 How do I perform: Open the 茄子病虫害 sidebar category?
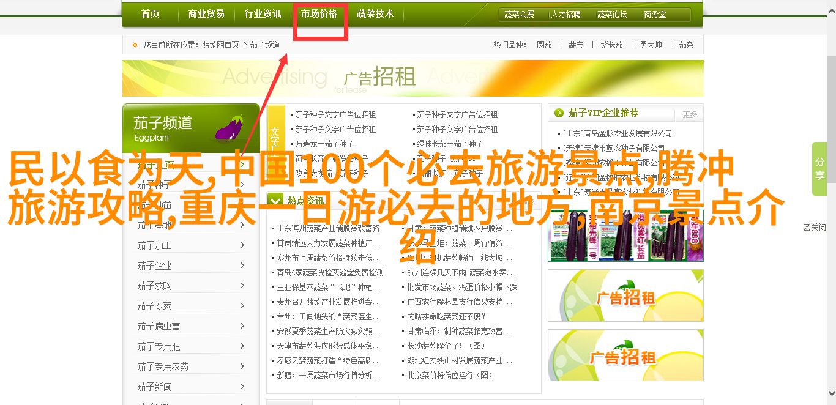(x=159, y=326)
